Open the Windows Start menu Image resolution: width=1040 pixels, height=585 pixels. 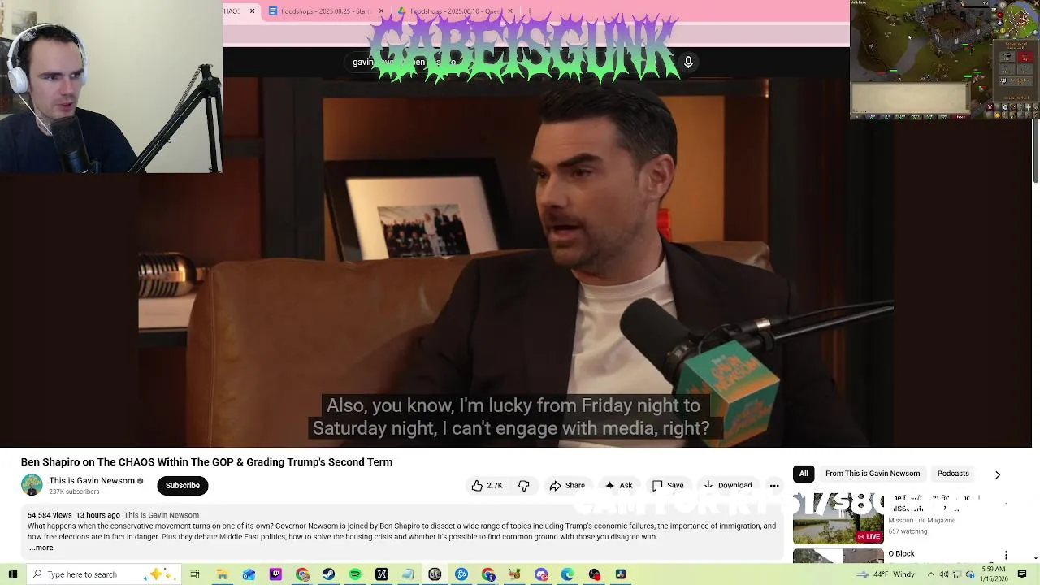(x=12, y=574)
